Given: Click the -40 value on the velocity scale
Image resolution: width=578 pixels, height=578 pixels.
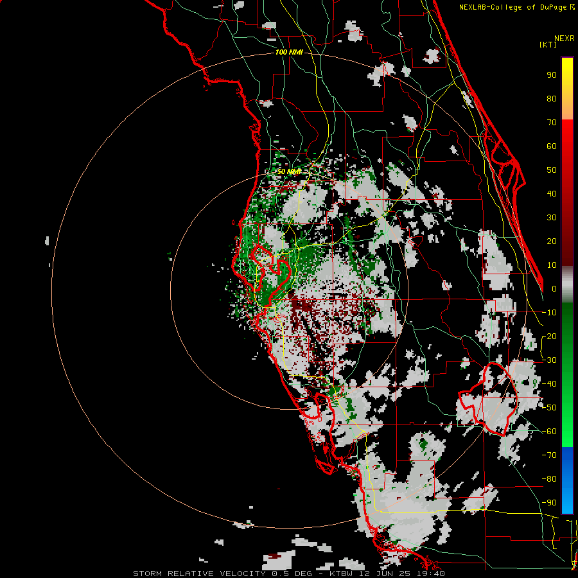Looking at the screenshot, I should (x=549, y=384).
